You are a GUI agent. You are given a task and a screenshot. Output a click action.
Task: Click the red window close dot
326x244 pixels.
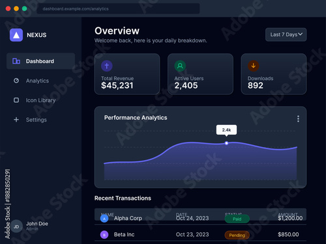[x=8, y=8]
